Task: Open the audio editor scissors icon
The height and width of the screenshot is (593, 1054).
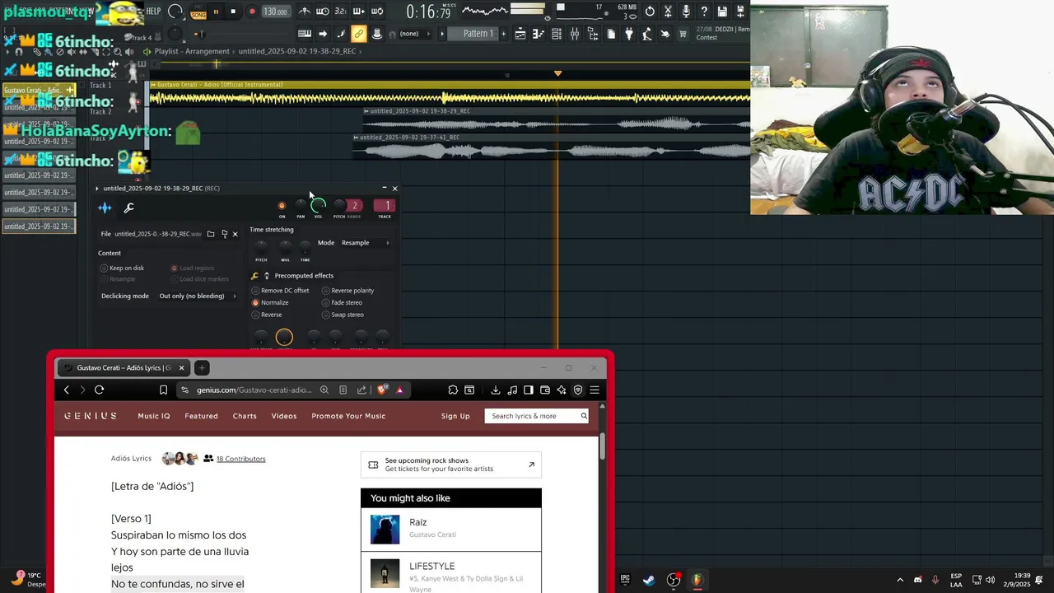Action: 668,12
